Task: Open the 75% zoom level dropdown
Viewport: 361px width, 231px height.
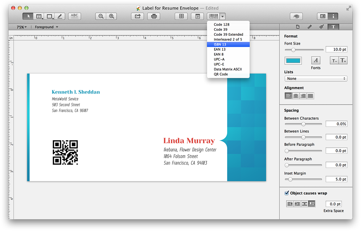Action: pyautogui.click(x=21, y=27)
